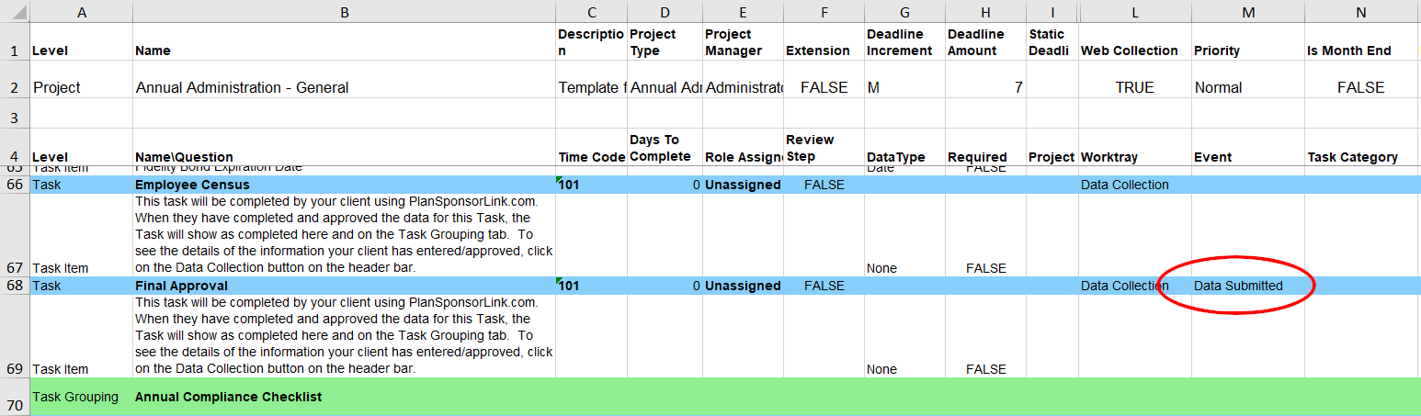Select column H header
1421x416 pixels.
click(x=985, y=11)
